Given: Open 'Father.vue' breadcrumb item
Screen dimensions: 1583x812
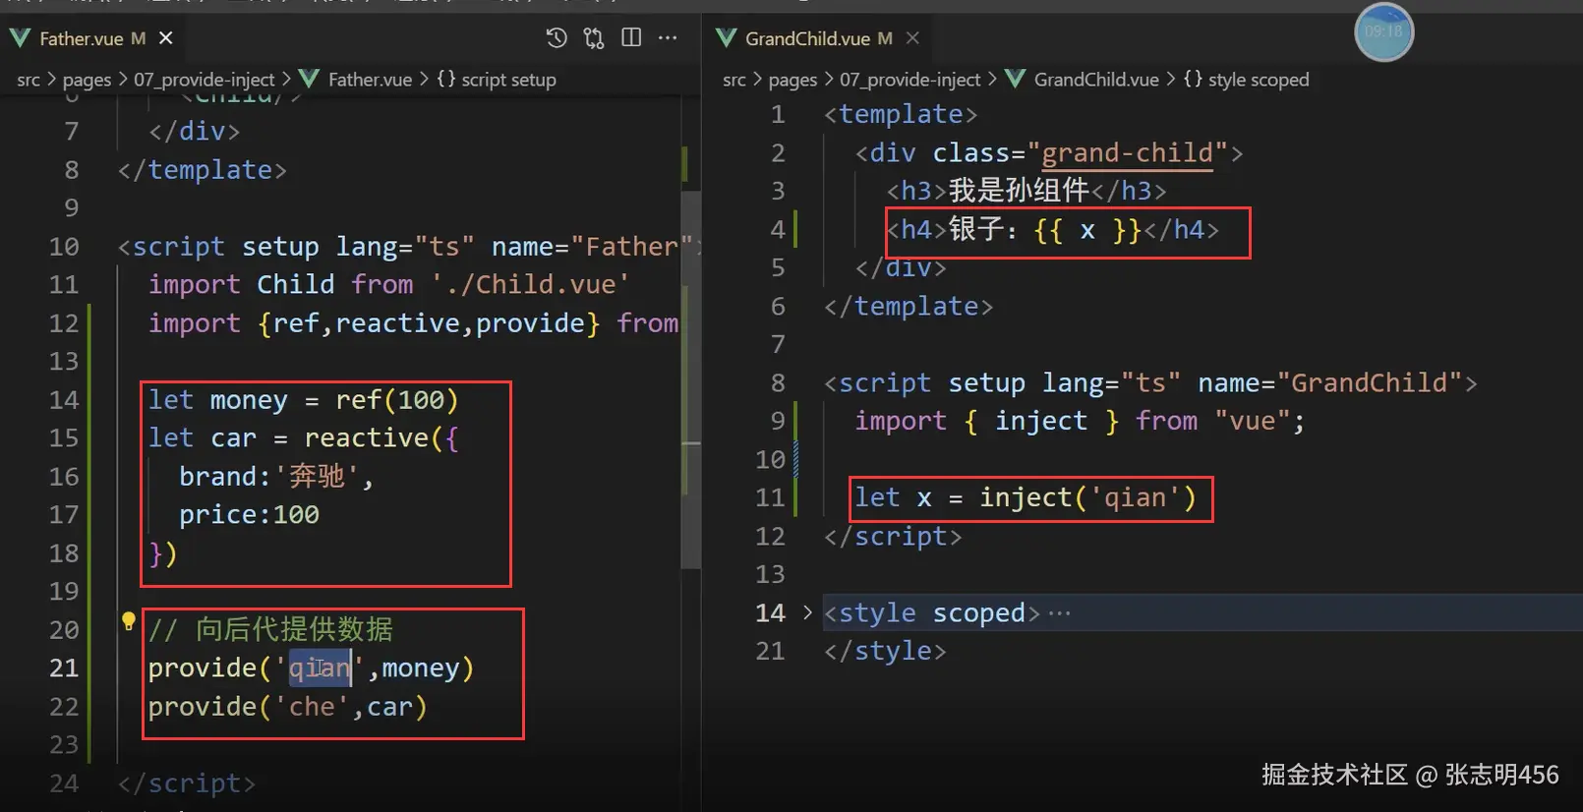Looking at the screenshot, I should 370,80.
